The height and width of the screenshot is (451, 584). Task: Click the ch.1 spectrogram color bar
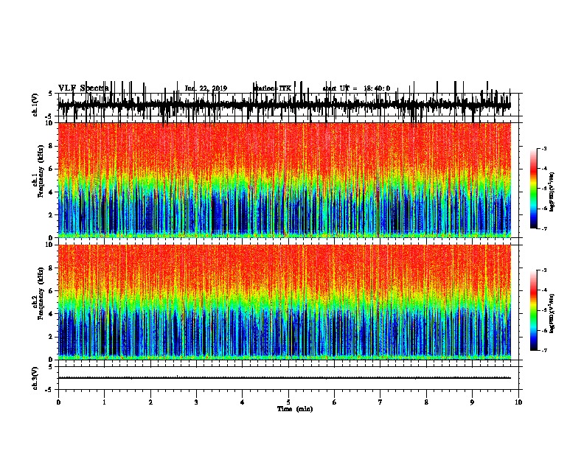point(534,189)
